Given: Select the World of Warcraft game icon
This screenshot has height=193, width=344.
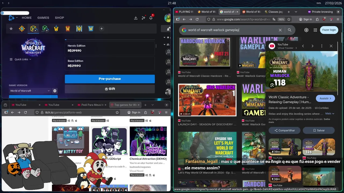Looking at the screenshot, I should pyautogui.click(x=33, y=29).
